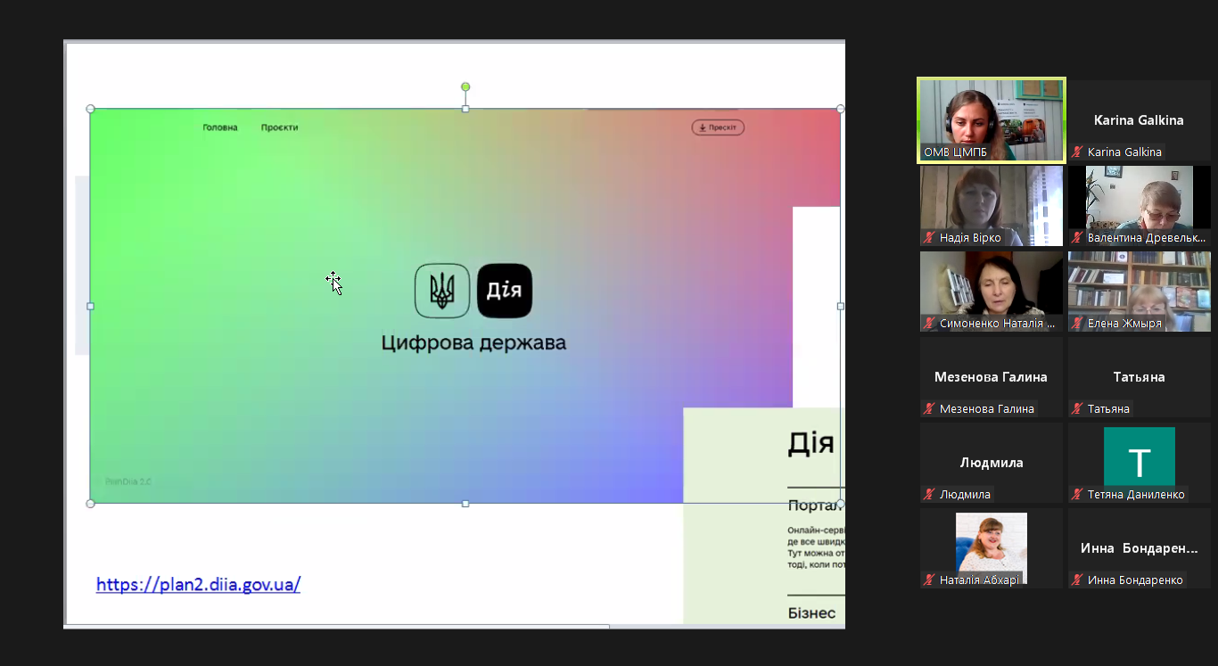The height and width of the screenshot is (666, 1218).
Task: Select Надія Вірко video tile
Action: (992, 206)
